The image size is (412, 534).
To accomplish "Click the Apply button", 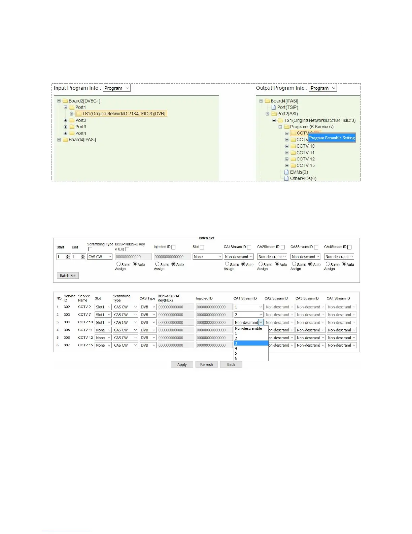I will point(182,364).
